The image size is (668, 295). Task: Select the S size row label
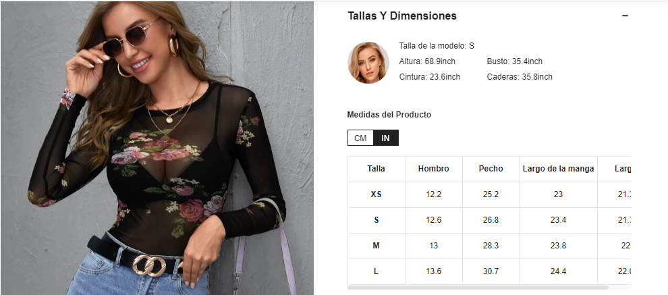click(376, 220)
